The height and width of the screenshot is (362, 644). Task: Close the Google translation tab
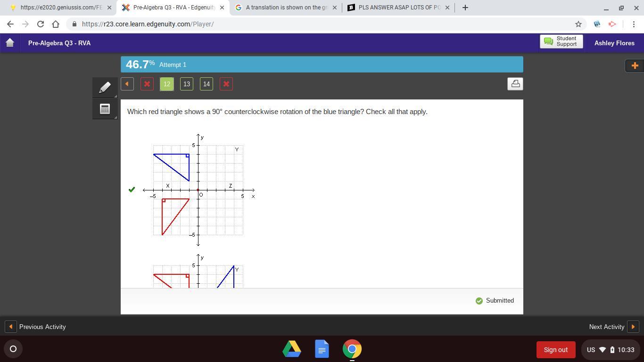tap(335, 8)
